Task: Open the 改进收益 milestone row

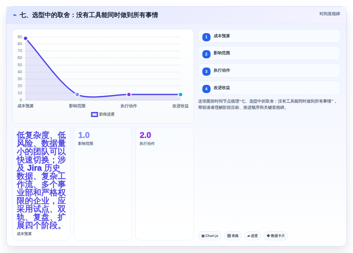Action: point(269,88)
